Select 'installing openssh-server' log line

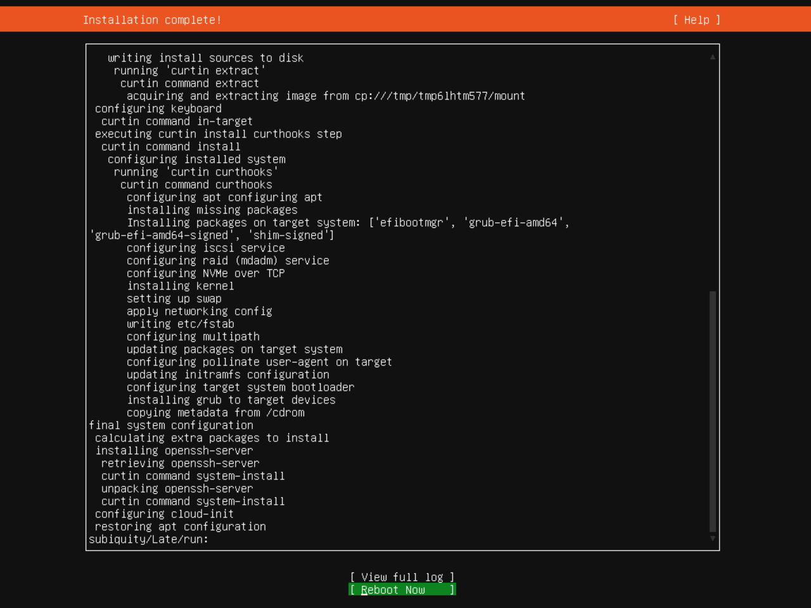point(174,450)
